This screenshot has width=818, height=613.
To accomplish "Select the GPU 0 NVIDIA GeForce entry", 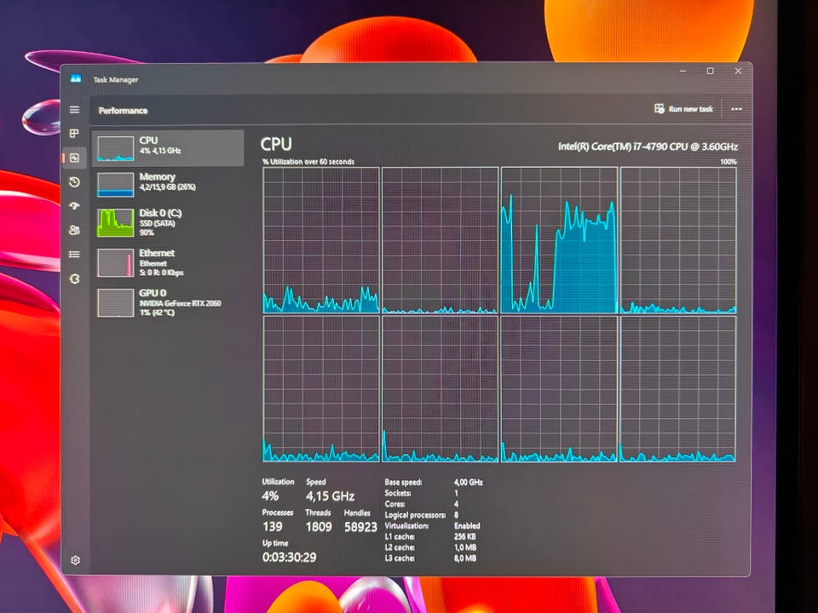I will click(x=168, y=302).
